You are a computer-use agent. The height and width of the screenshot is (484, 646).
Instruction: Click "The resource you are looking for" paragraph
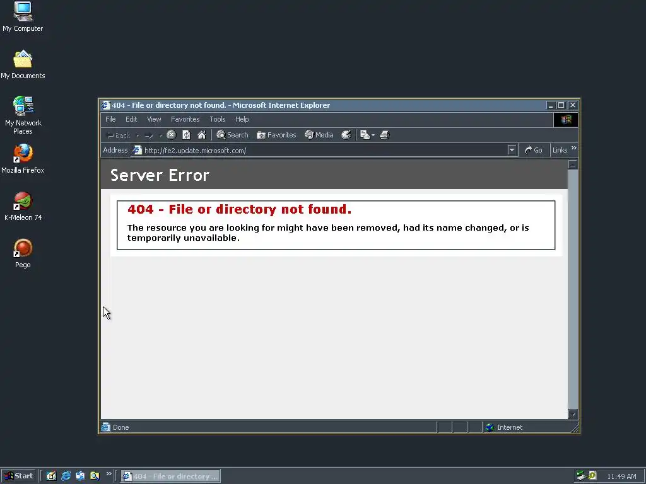click(328, 233)
